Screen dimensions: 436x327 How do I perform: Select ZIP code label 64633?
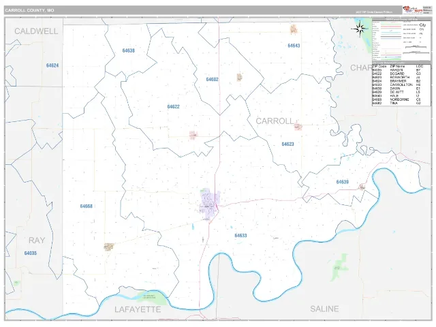click(x=240, y=236)
